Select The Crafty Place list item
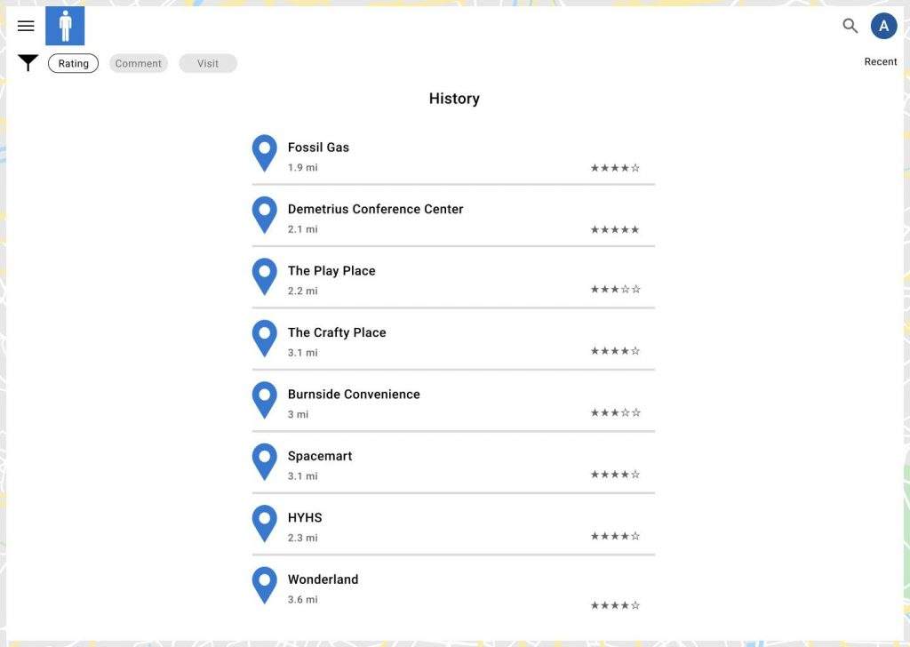The height and width of the screenshot is (647, 910). click(x=453, y=341)
